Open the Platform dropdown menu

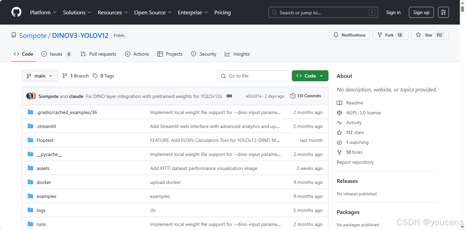tap(43, 12)
